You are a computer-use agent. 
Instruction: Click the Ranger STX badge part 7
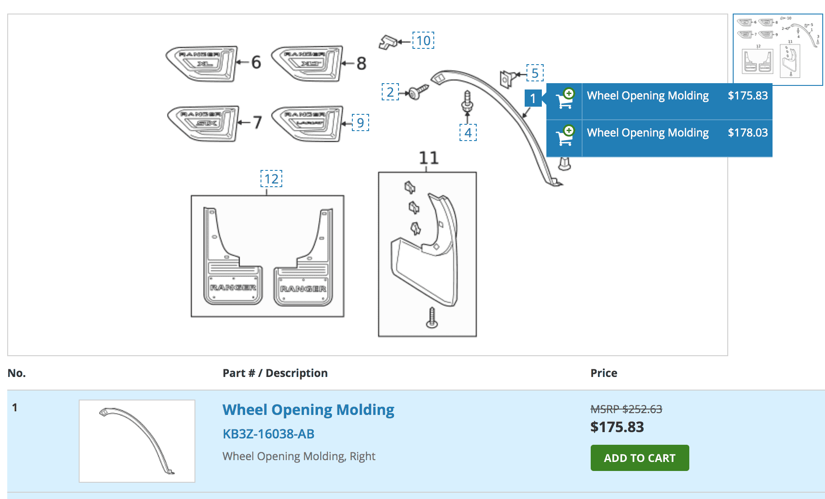(x=203, y=124)
